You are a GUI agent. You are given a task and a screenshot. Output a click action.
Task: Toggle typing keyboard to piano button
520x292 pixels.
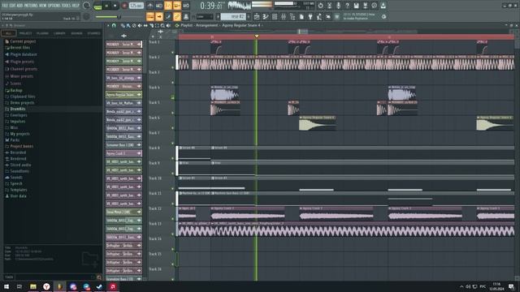[x=150, y=16]
